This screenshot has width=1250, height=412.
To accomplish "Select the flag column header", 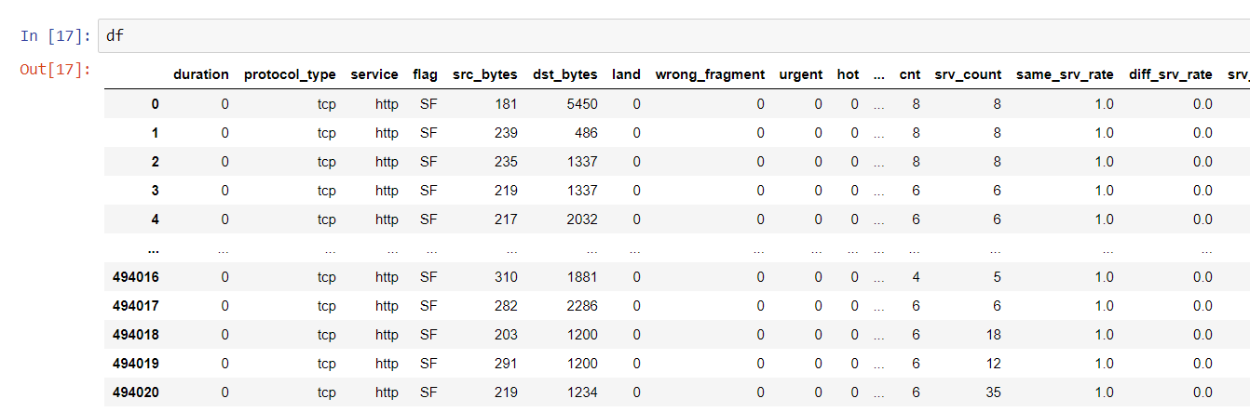I will (x=425, y=74).
